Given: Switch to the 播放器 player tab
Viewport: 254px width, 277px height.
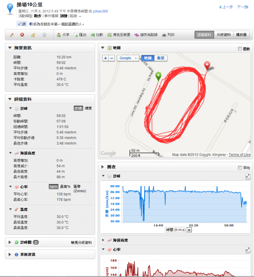Looking at the screenshot, I should pos(241,35).
